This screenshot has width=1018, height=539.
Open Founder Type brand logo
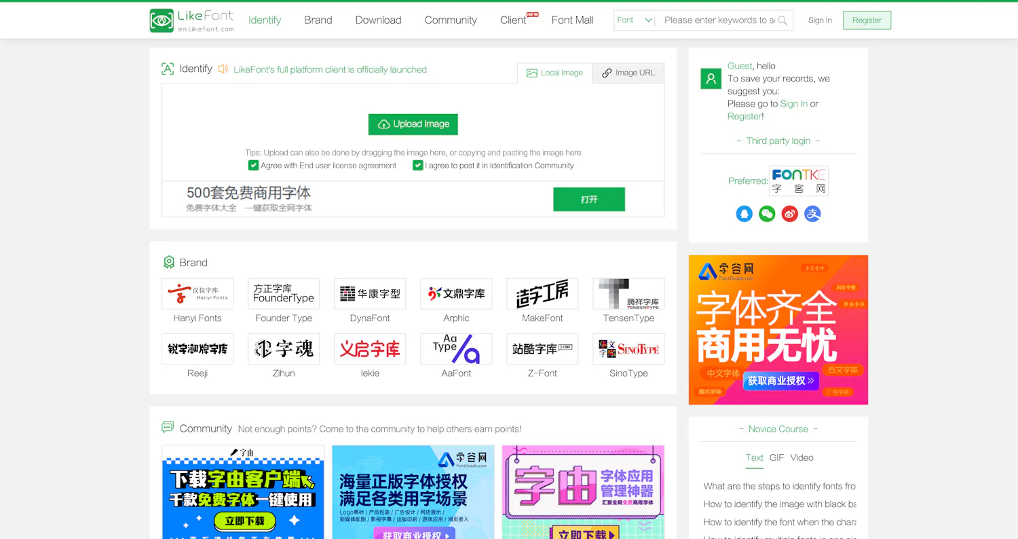click(284, 294)
